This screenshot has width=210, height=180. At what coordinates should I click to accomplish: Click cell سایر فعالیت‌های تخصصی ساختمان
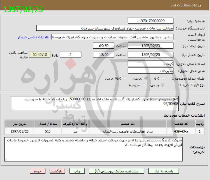128,131
